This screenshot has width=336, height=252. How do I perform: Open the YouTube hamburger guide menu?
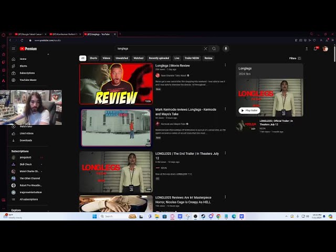tap(14, 49)
